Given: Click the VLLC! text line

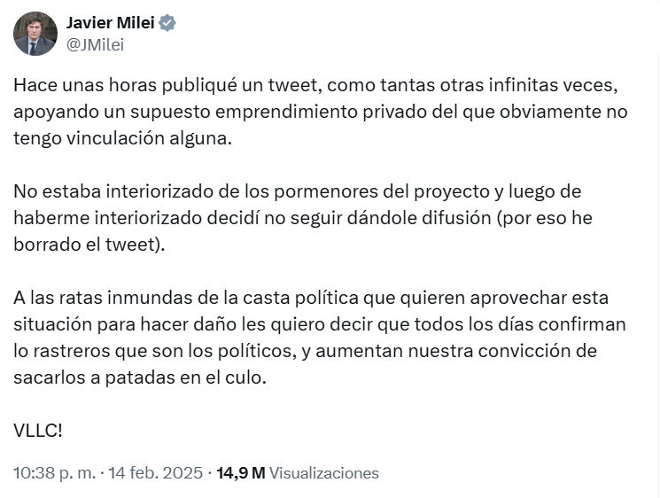Looking at the screenshot, I should click(38, 432).
